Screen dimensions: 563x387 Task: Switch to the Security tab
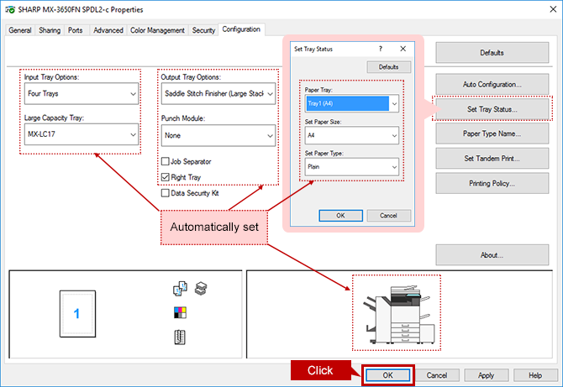[x=203, y=30]
